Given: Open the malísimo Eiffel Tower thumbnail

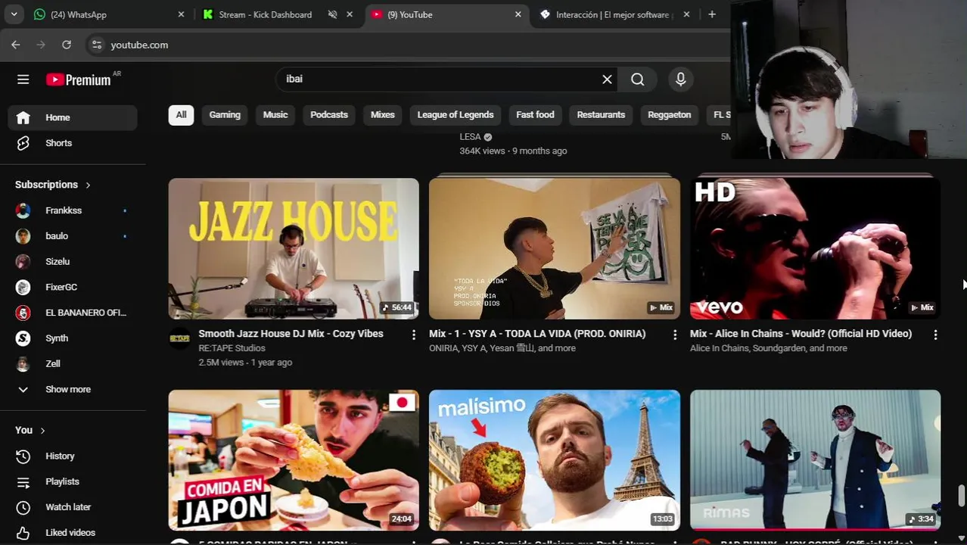Looking at the screenshot, I should 555,460.
